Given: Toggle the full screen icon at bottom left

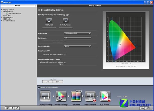Looking at the screenshot, I should [x=7, y=108].
